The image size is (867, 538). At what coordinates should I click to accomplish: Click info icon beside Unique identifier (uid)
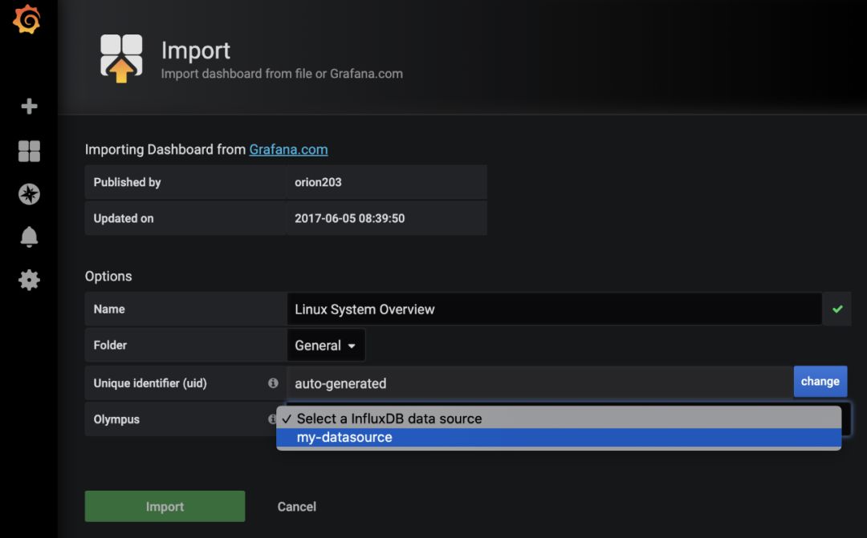pyautogui.click(x=273, y=383)
